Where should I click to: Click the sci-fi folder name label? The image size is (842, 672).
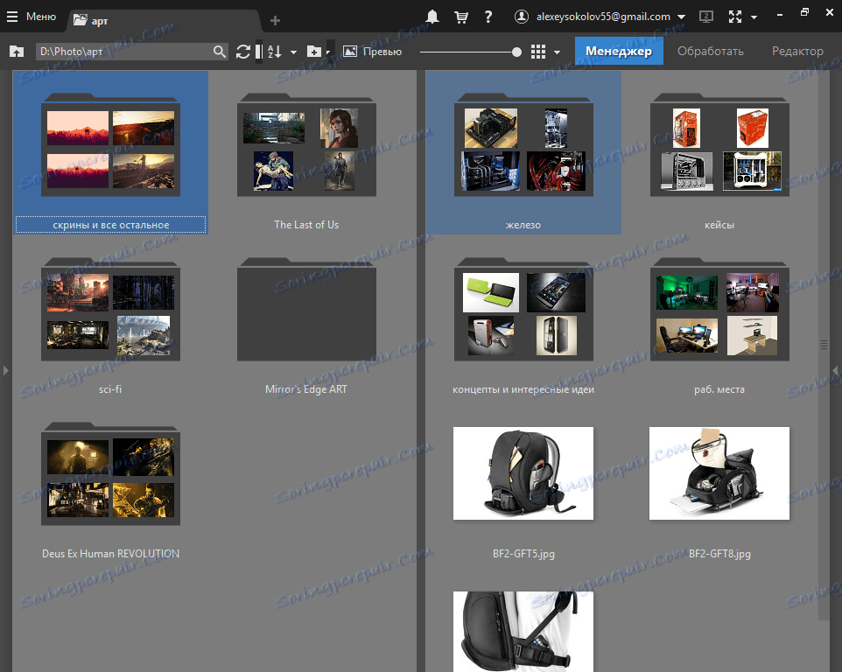[110, 389]
